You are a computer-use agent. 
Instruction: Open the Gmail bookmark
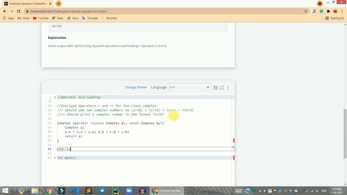[x=23, y=18]
